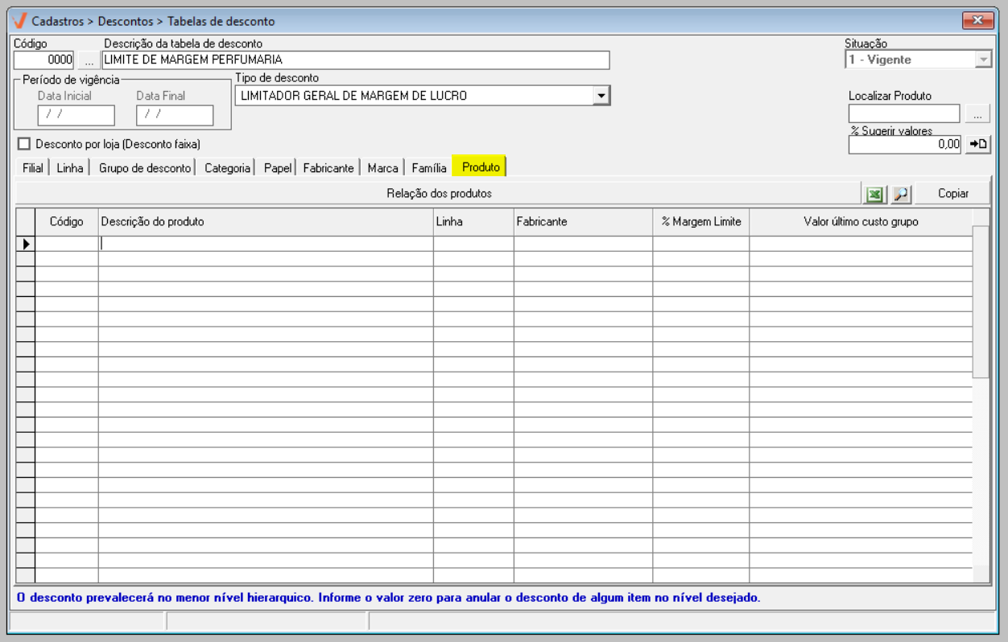Click the suggest values arrow icon

[x=978, y=144]
